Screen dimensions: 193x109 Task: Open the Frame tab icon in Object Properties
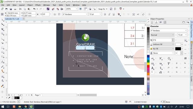click(x=165, y=22)
